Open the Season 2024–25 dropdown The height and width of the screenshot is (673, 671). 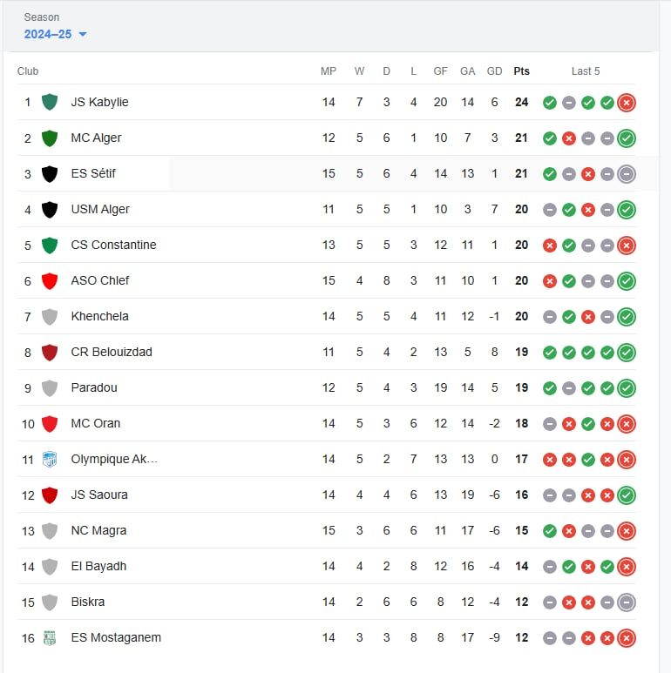pos(55,34)
